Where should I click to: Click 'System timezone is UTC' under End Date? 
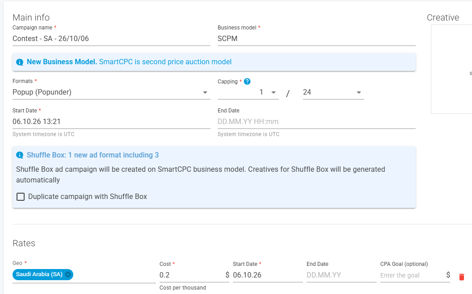click(x=249, y=134)
